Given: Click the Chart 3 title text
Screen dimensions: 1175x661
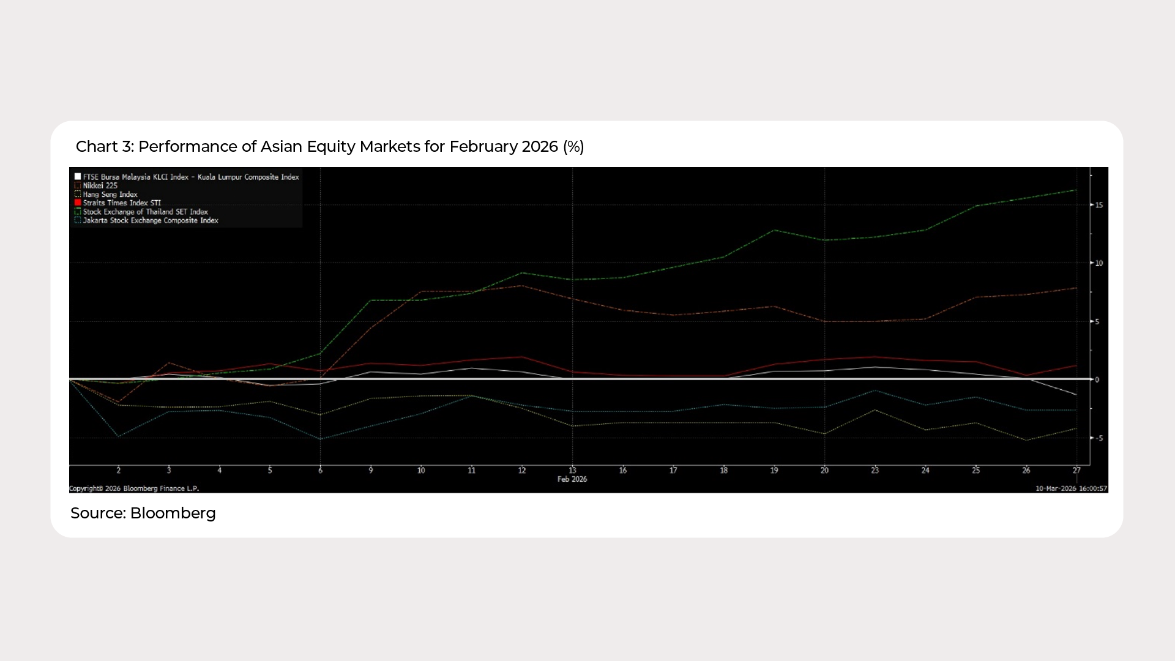Looking at the screenshot, I should pyautogui.click(x=330, y=146).
